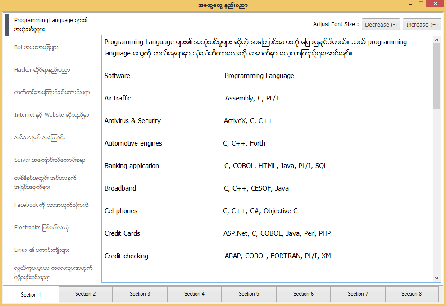The height and width of the screenshot is (306, 446).
Task: Open the Server article in the sidebar
Action: (x=50, y=160)
